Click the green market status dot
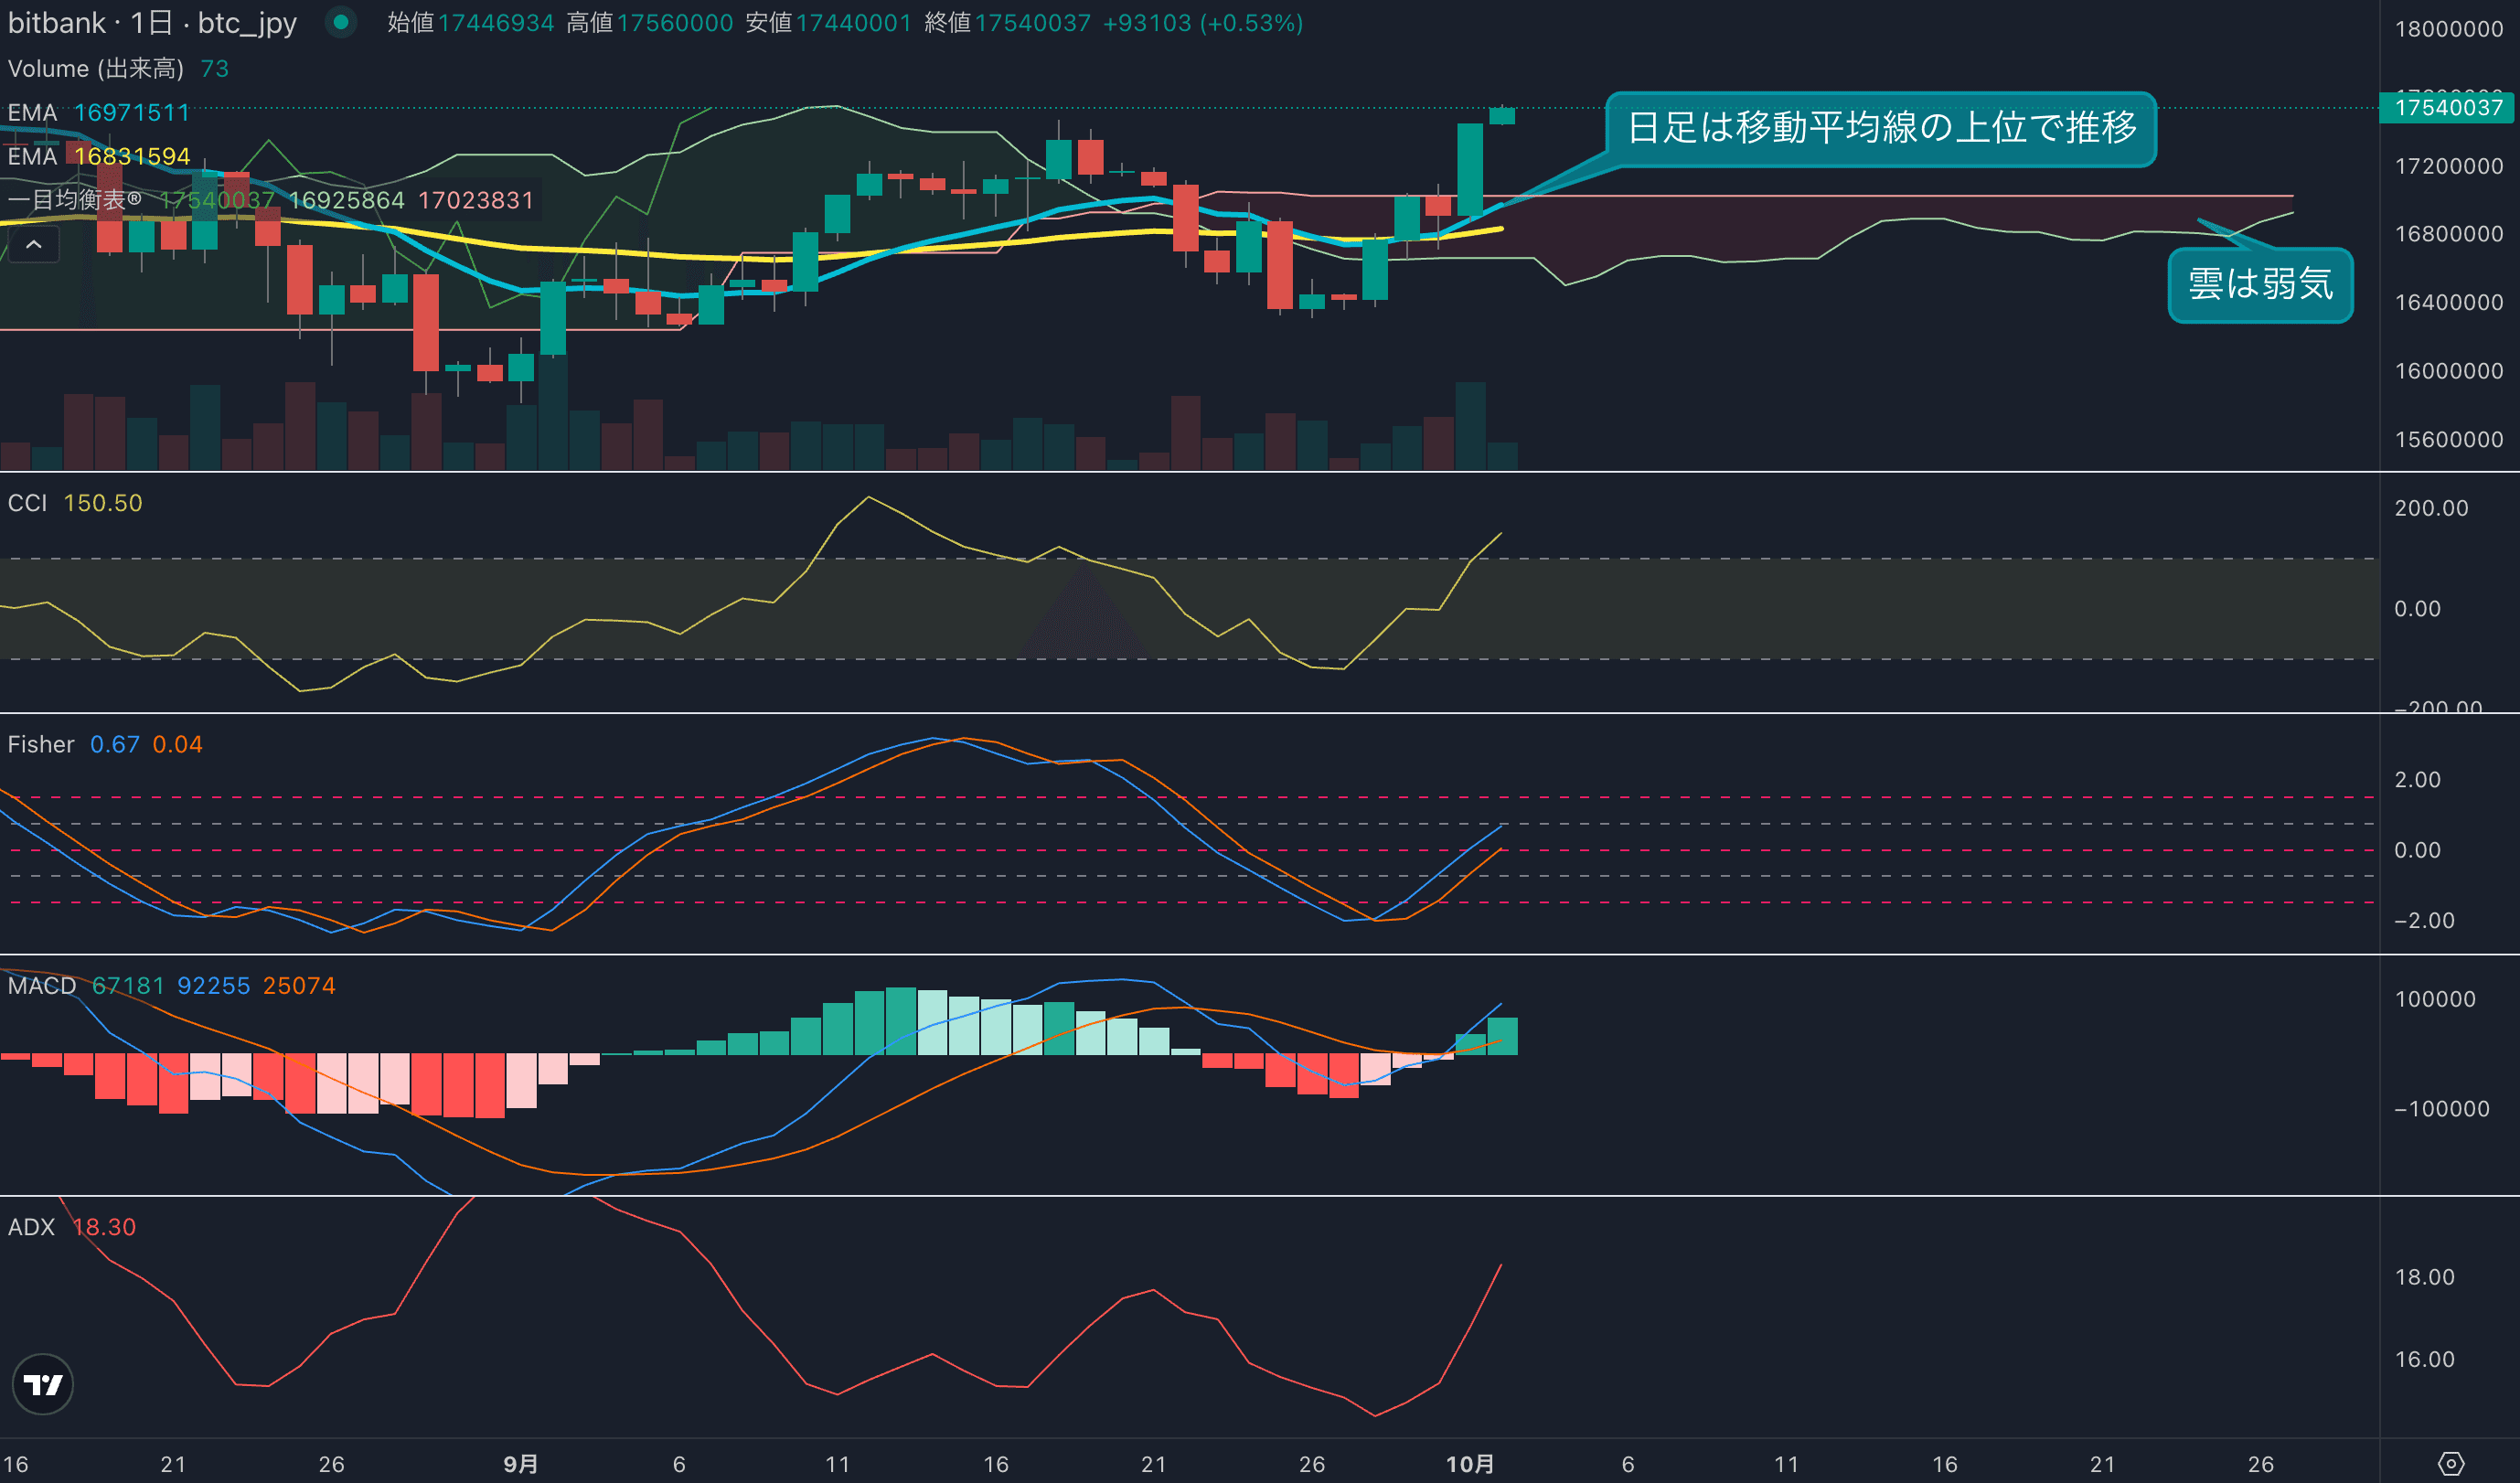The image size is (2520, 1483). [x=341, y=22]
